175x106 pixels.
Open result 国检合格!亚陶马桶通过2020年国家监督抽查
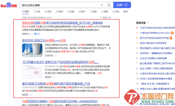pyautogui.click(x=62, y=23)
